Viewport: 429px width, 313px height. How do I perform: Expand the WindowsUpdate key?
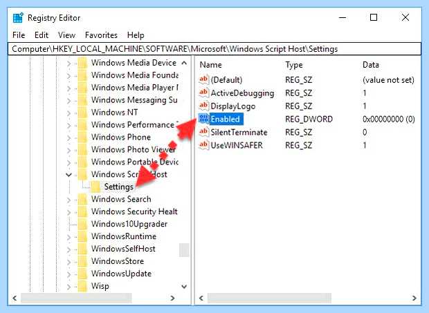(x=69, y=274)
